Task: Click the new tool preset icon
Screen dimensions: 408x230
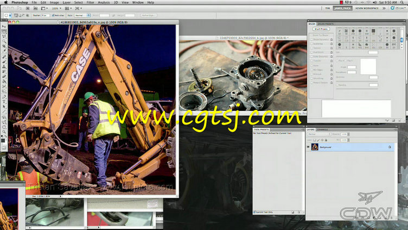Action: coord(293,212)
